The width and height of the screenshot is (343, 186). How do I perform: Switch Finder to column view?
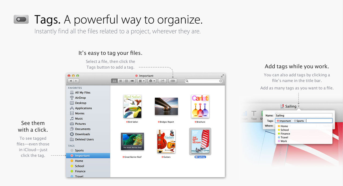[126, 81]
